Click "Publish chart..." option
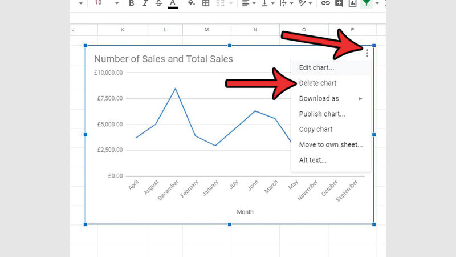456x257 pixels. [322, 114]
